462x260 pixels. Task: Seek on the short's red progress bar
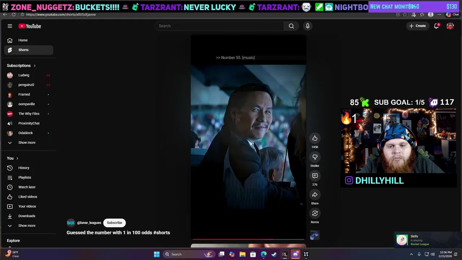(x=248, y=239)
